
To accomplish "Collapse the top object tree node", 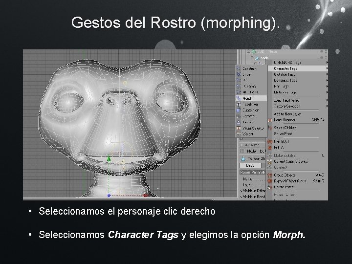I will 248,51.
